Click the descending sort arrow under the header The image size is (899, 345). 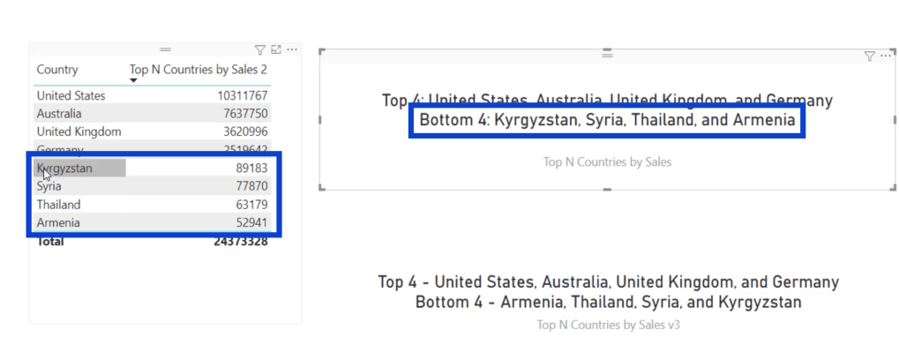click(133, 81)
